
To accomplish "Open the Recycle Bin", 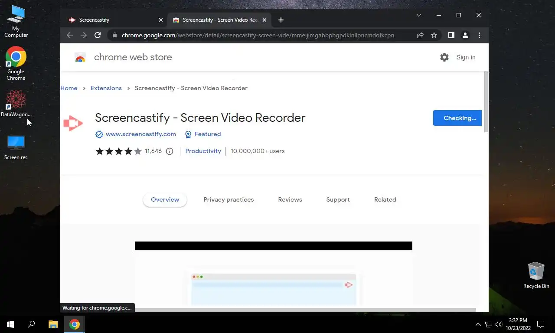I will pos(536,275).
